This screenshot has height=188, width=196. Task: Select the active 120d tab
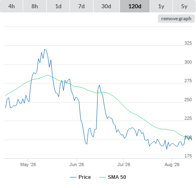point(135,6)
